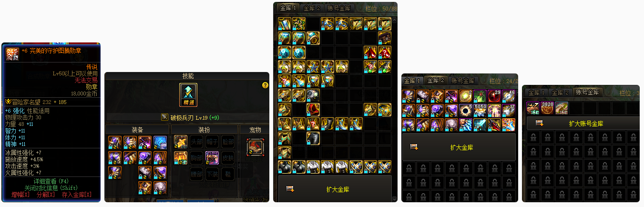
Task: Click the yellow question mark help icon
Action: pos(266,85)
